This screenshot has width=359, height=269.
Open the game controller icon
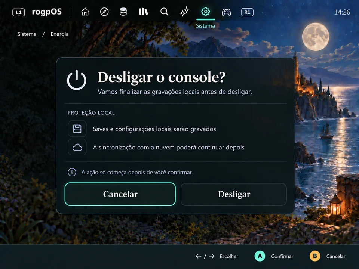tap(226, 12)
